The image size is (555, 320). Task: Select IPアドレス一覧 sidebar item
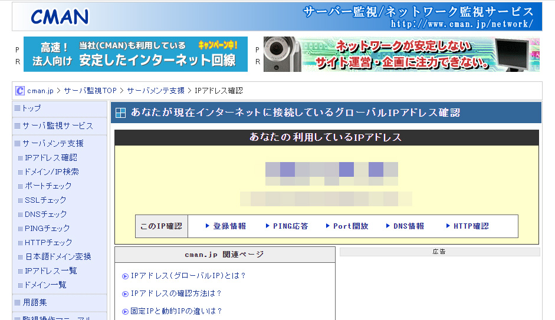coord(51,271)
